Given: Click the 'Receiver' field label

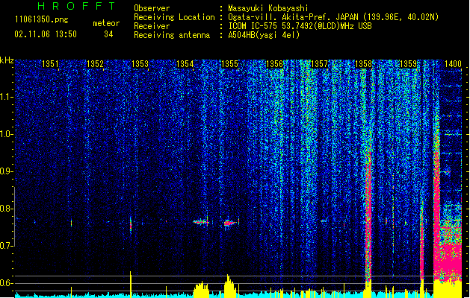Looking at the screenshot, I should tap(152, 26).
